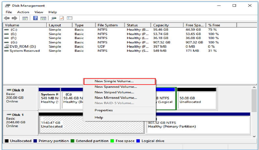Sort by the Capacity column header
This screenshot has width=259, height=150.
click(x=167, y=25)
